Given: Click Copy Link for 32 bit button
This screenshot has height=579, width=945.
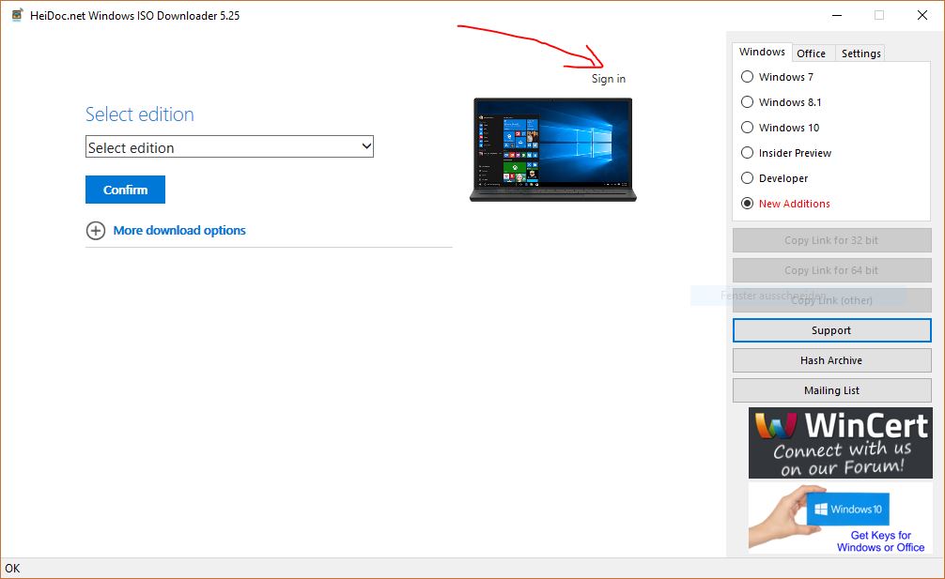Looking at the screenshot, I should 831,240.
